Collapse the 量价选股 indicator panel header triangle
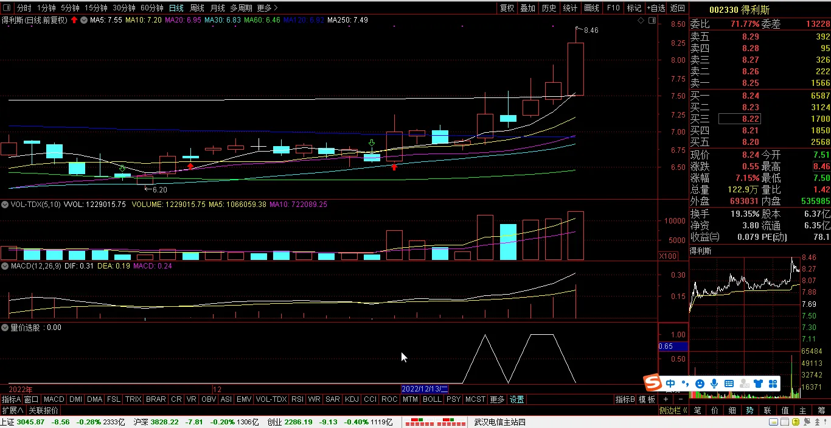 (x=5, y=328)
